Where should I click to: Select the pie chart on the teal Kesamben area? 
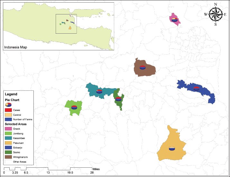coord(99,91)
